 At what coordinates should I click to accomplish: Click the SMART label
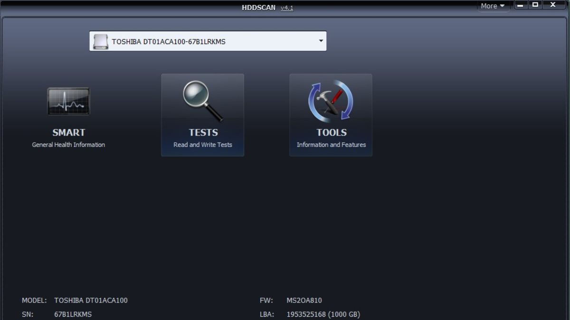[69, 132]
